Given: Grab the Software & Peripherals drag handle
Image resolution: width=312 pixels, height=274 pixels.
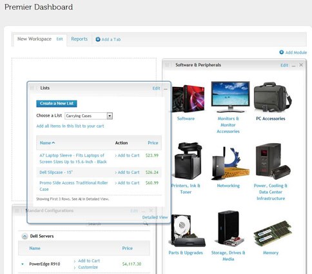Looking at the screenshot, I should point(167,65).
